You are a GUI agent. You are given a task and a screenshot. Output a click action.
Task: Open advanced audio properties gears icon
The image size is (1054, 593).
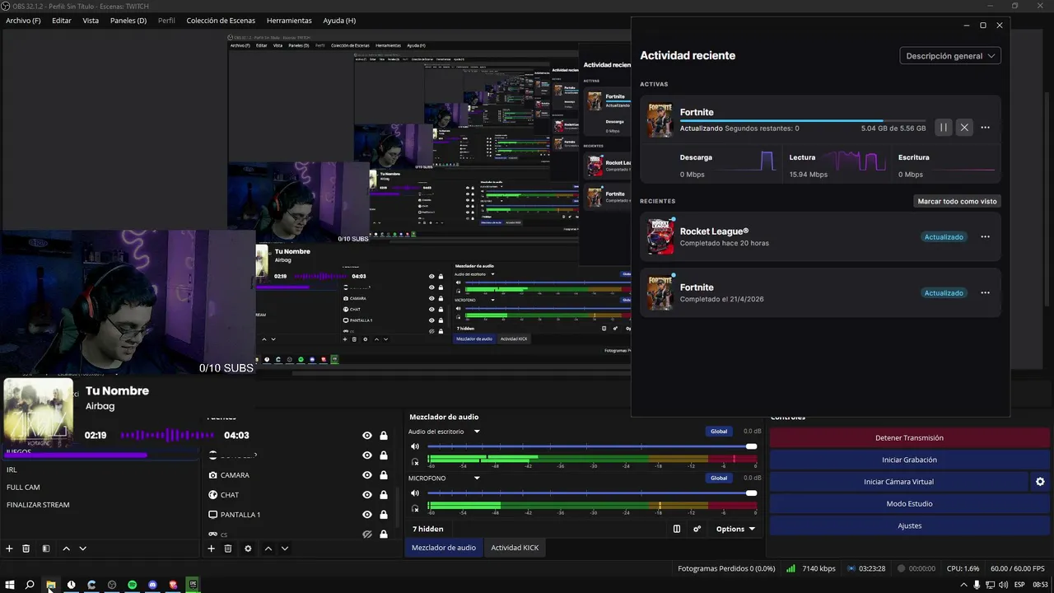697,529
